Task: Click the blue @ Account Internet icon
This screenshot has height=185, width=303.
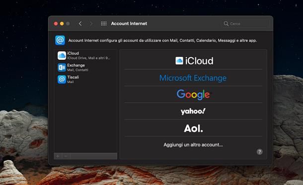Action: [60, 40]
